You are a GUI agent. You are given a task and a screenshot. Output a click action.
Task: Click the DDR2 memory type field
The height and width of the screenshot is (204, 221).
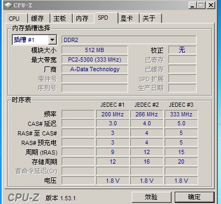129,40
